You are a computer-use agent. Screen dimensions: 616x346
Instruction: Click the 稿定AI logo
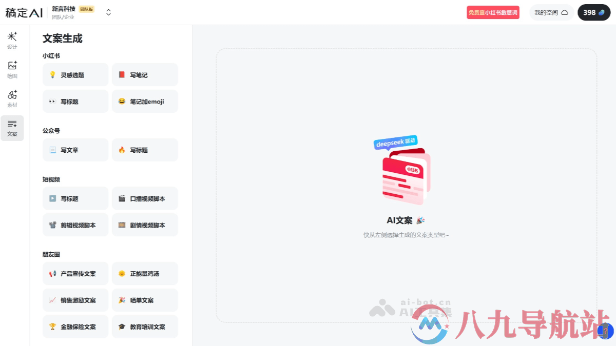[24, 13]
